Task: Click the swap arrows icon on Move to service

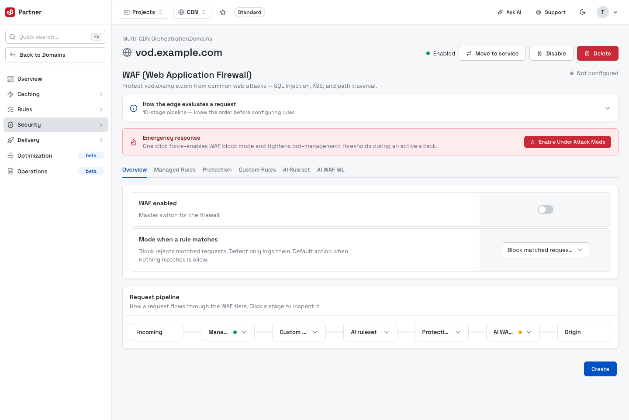Action: 469,54
